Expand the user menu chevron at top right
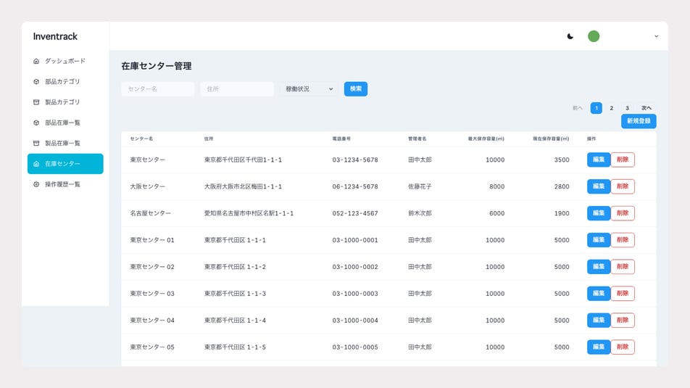The height and width of the screenshot is (388, 690). coord(656,36)
